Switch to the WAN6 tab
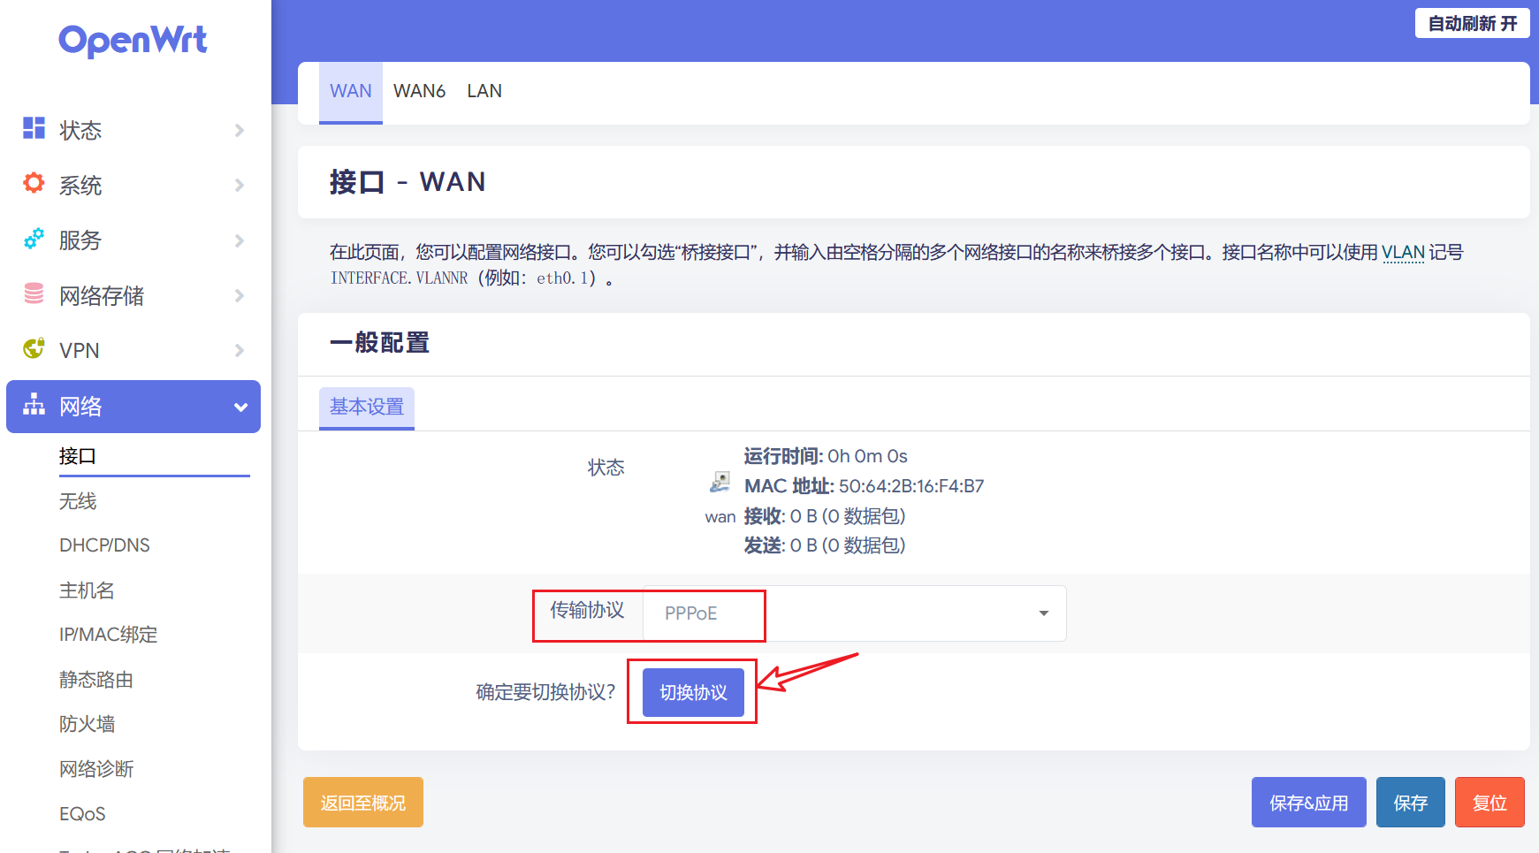The height and width of the screenshot is (853, 1539). [419, 91]
